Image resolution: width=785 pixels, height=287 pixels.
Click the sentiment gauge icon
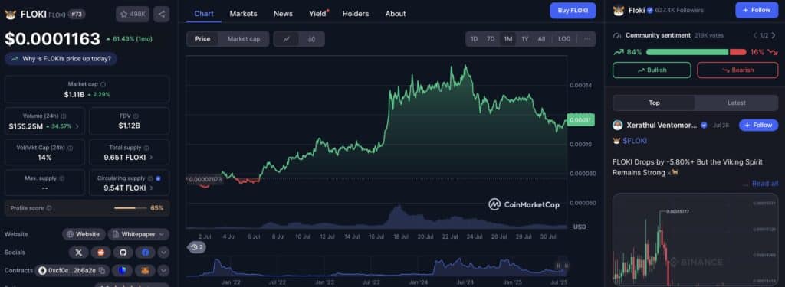pos(617,35)
